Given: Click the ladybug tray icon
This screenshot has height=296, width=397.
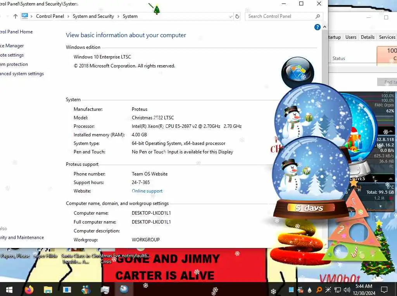Looking at the screenshot, I should pyautogui.click(x=300, y=290).
